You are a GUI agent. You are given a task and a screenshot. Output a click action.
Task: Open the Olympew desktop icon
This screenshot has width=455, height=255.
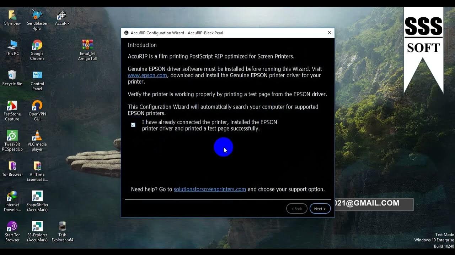12,18
